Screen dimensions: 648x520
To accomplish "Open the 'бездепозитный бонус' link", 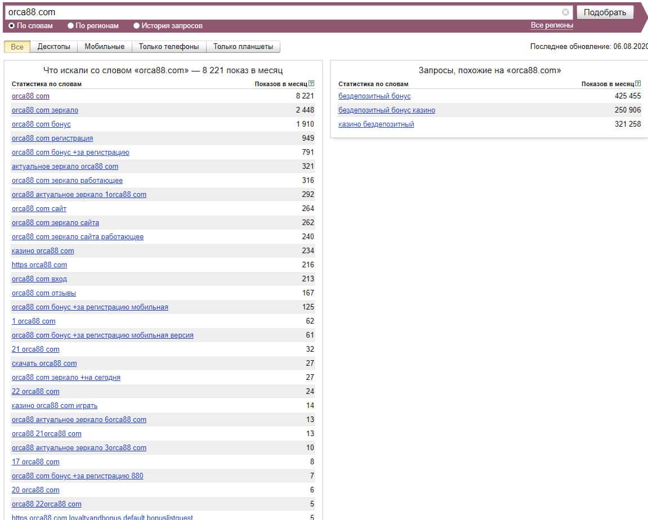I will (374, 96).
